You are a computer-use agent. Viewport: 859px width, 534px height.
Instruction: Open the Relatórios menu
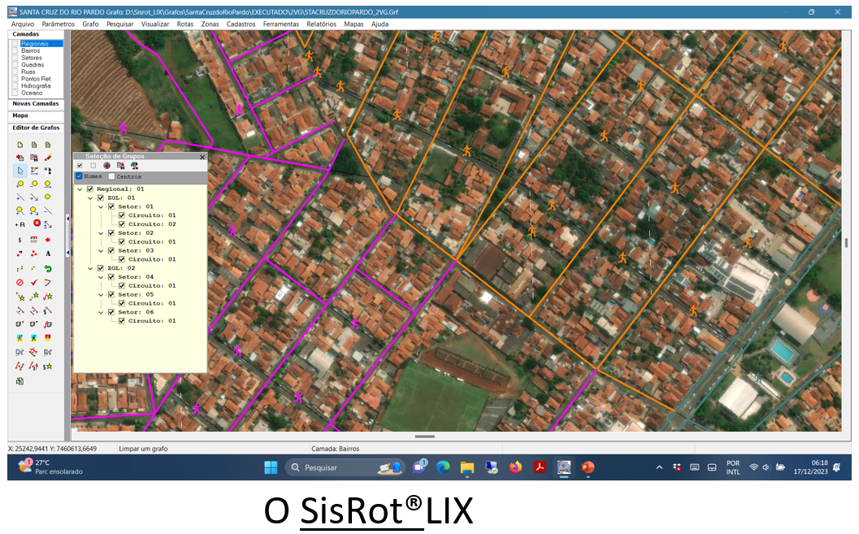tap(321, 24)
